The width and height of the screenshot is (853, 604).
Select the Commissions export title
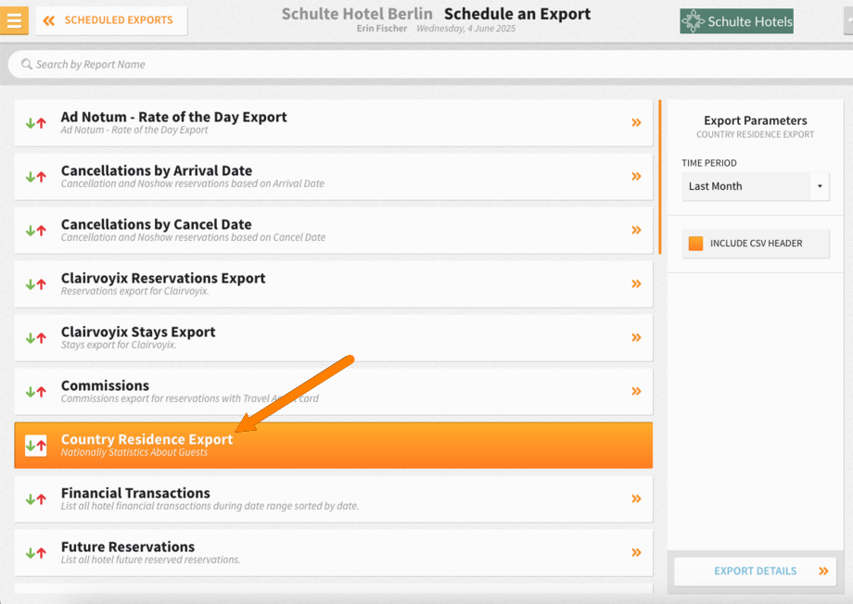point(105,385)
